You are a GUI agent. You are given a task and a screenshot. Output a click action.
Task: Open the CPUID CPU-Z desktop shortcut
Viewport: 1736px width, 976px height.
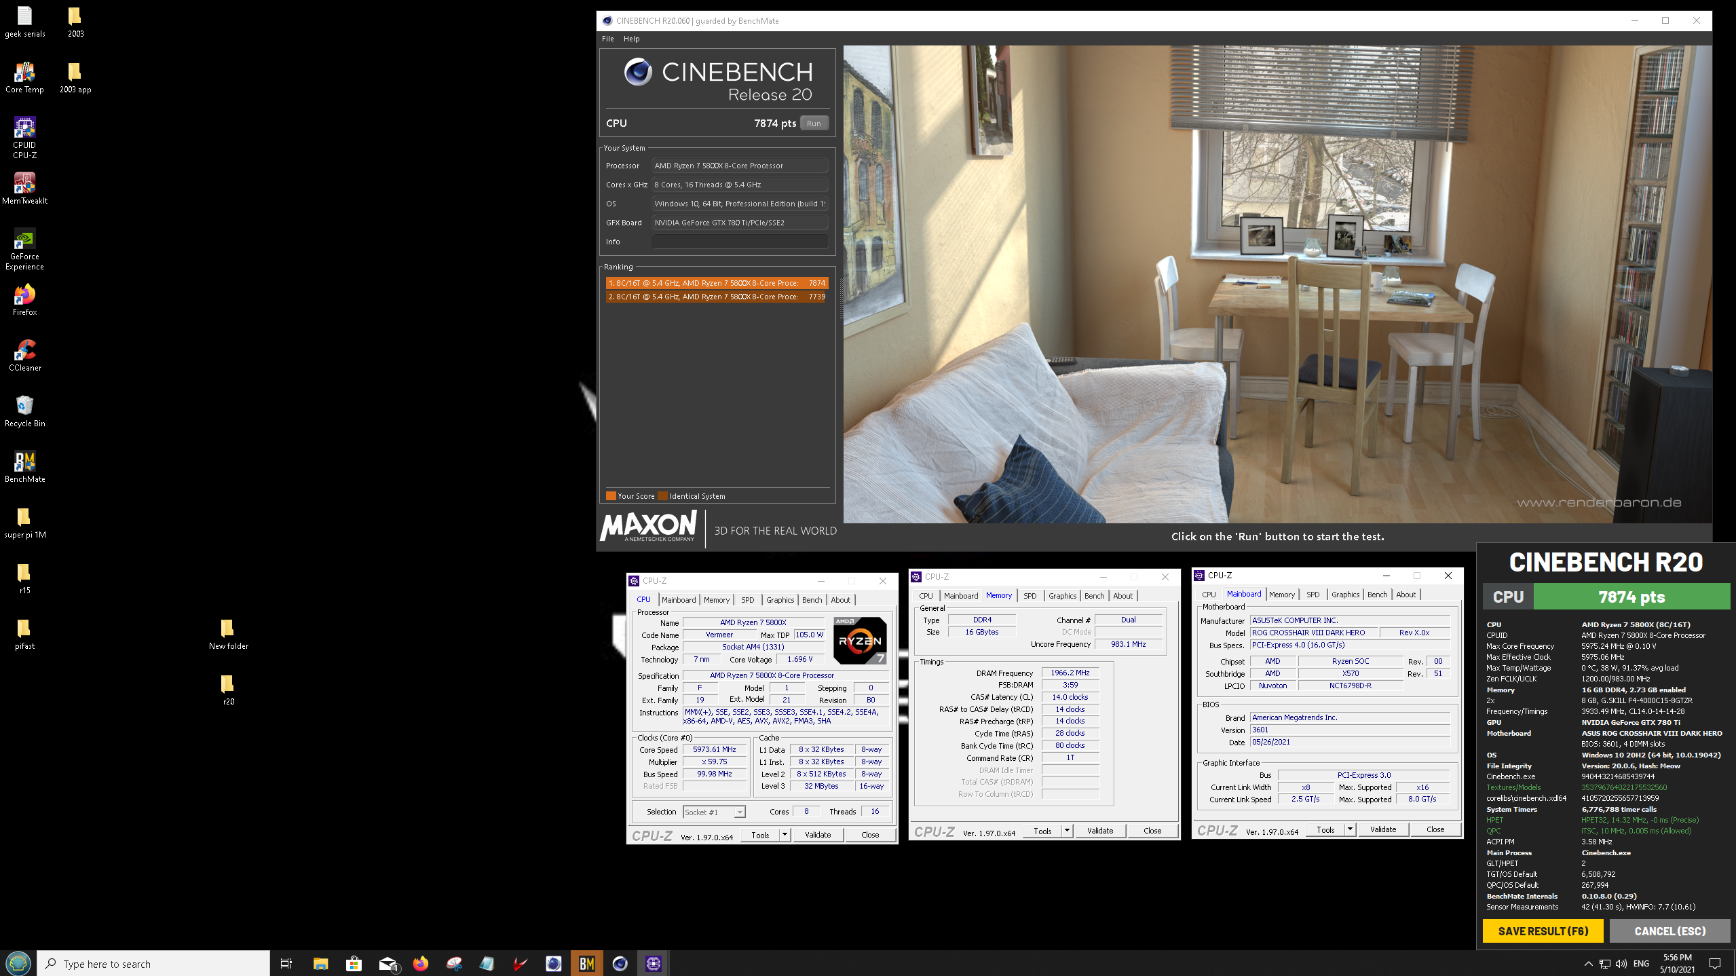[24, 137]
